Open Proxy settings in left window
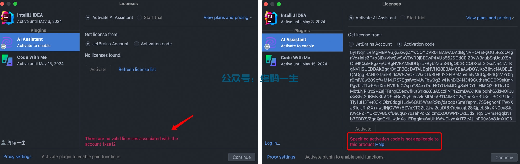Image resolution: width=520 pixels, height=164 pixels. (x=17, y=156)
